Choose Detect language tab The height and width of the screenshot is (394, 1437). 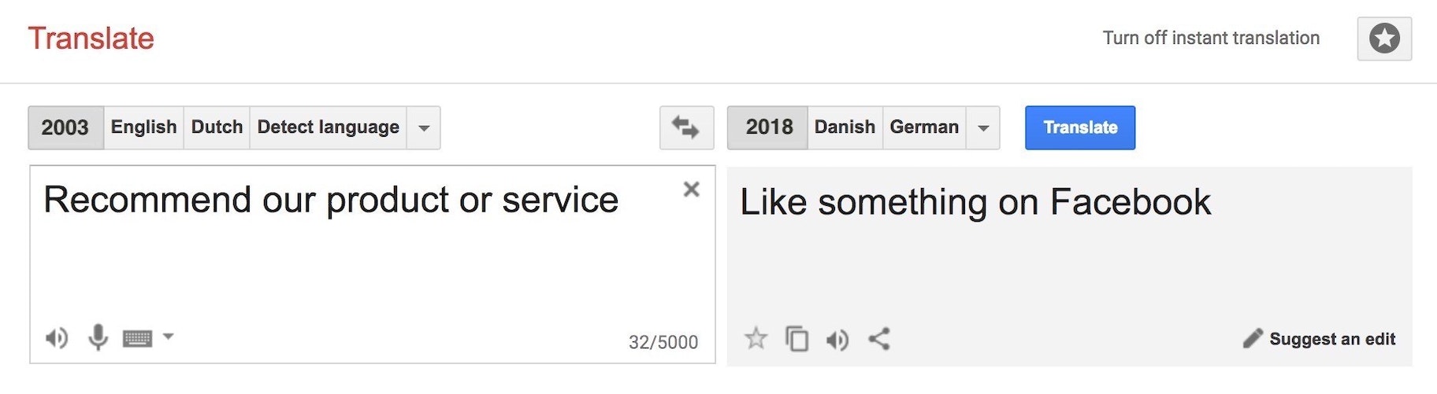click(x=328, y=127)
